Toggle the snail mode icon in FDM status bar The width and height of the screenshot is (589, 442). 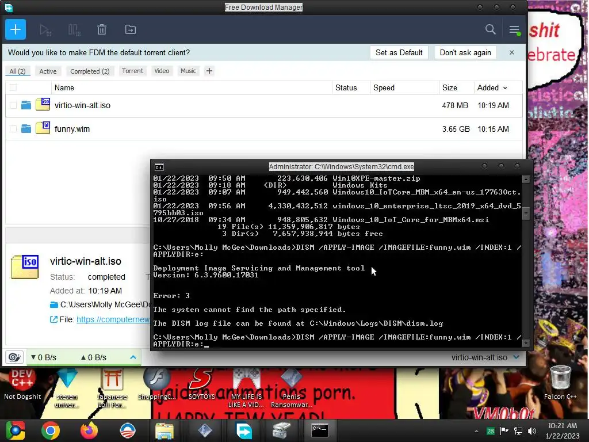14,357
